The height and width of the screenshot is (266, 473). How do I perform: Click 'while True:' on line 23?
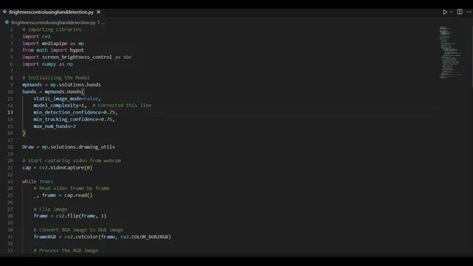tap(38, 182)
